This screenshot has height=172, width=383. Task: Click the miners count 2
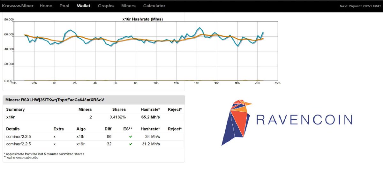click(90, 117)
